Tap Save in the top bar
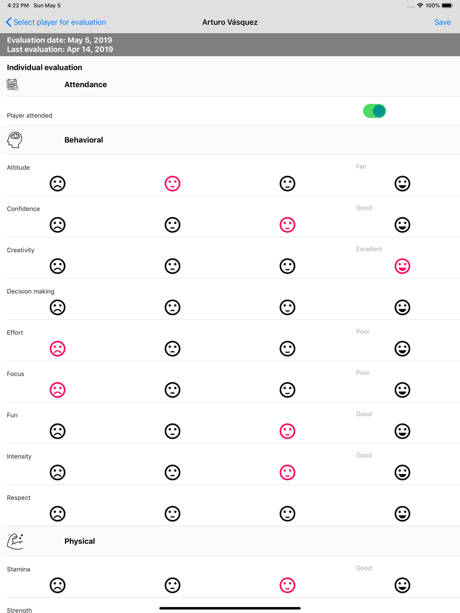460x613 pixels. 442,22
